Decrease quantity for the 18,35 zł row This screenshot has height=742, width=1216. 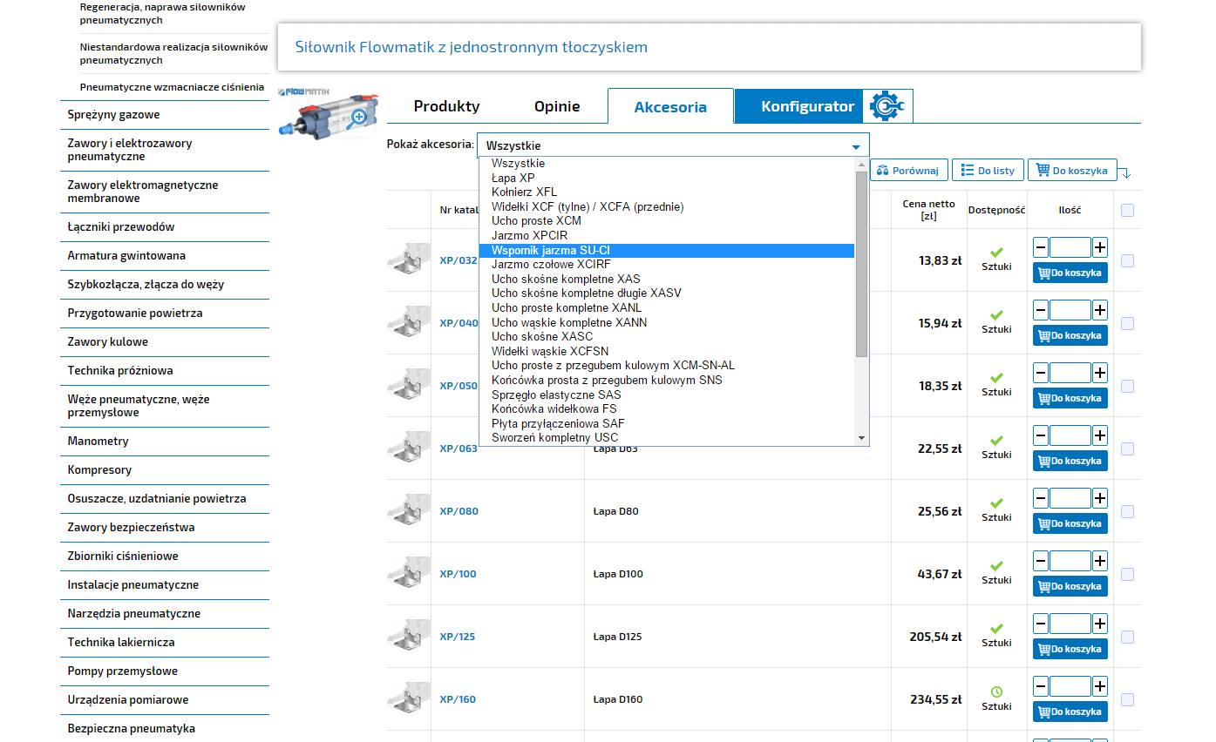point(1041,373)
